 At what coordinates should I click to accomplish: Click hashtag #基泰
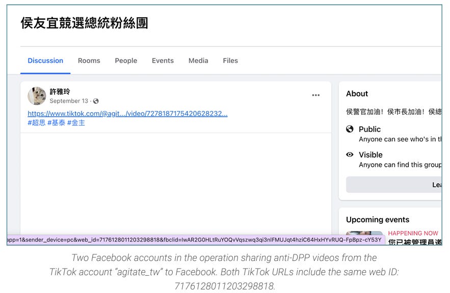coord(56,123)
